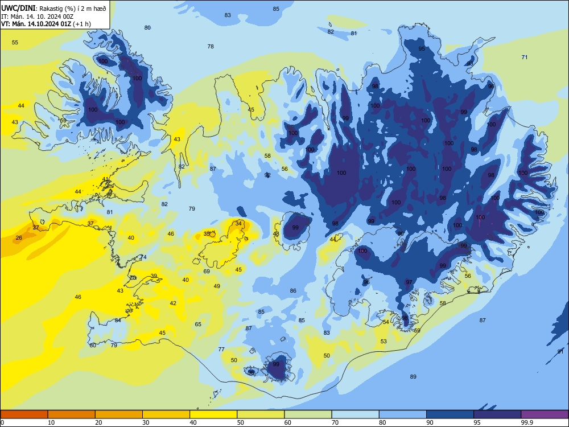
Task: Click the humidity value '74' on the map
Action: [x=144, y=257]
